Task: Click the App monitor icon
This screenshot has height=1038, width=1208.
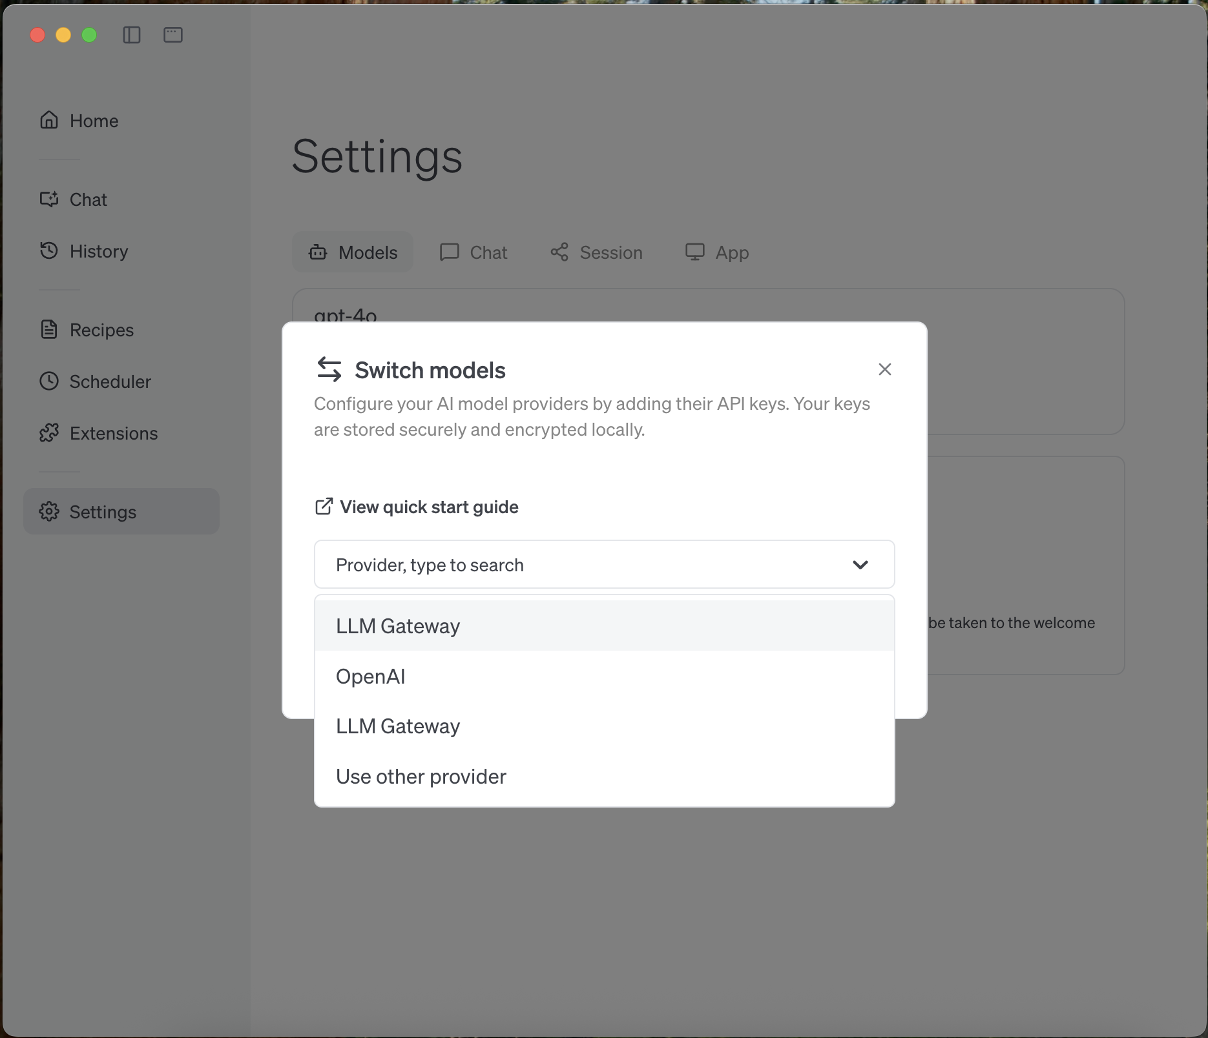Action: coord(695,252)
